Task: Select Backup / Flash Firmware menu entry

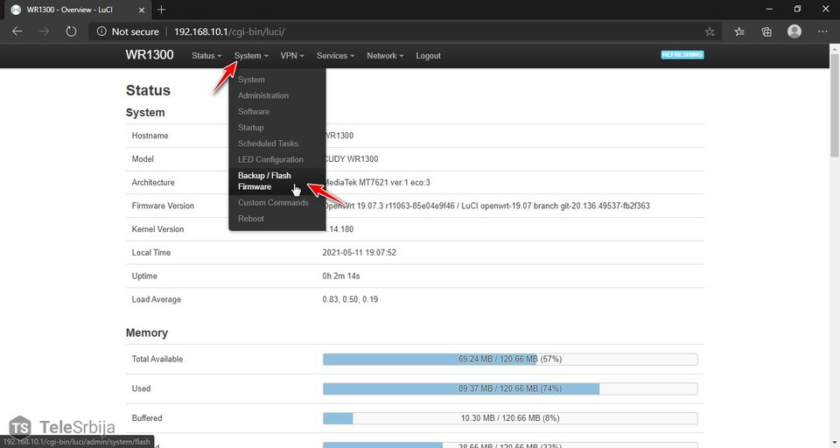Action: pyautogui.click(x=277, y=181)
